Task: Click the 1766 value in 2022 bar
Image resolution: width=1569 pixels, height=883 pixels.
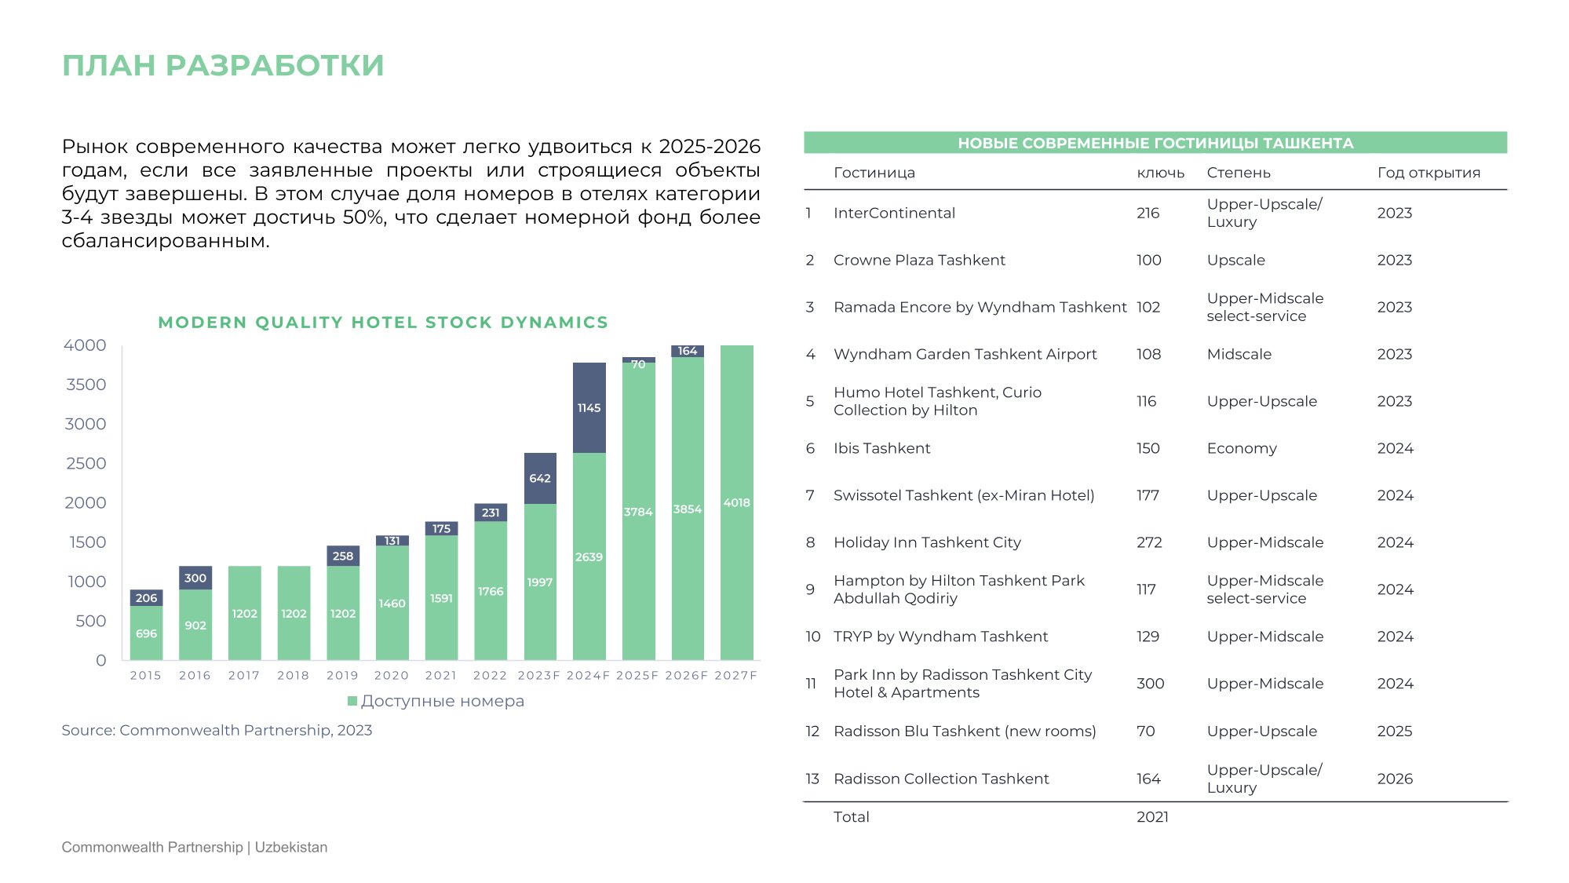Action: point(491,591)
